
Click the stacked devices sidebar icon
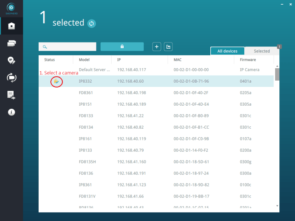point(11,43)
